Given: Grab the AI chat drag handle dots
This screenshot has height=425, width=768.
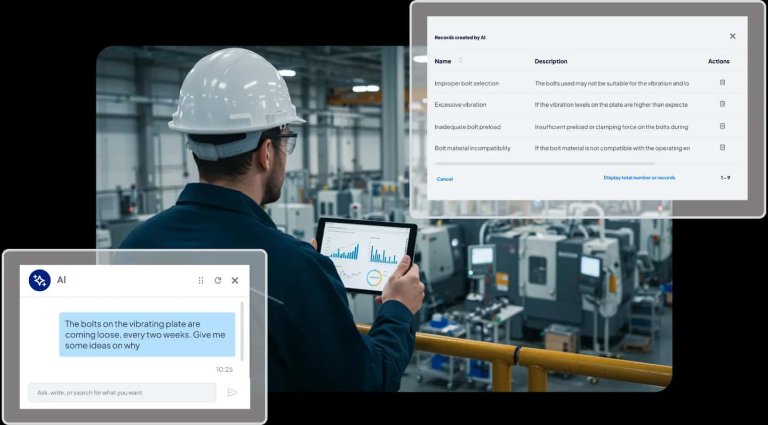Looking at the screenshot, I should [201, 280].
